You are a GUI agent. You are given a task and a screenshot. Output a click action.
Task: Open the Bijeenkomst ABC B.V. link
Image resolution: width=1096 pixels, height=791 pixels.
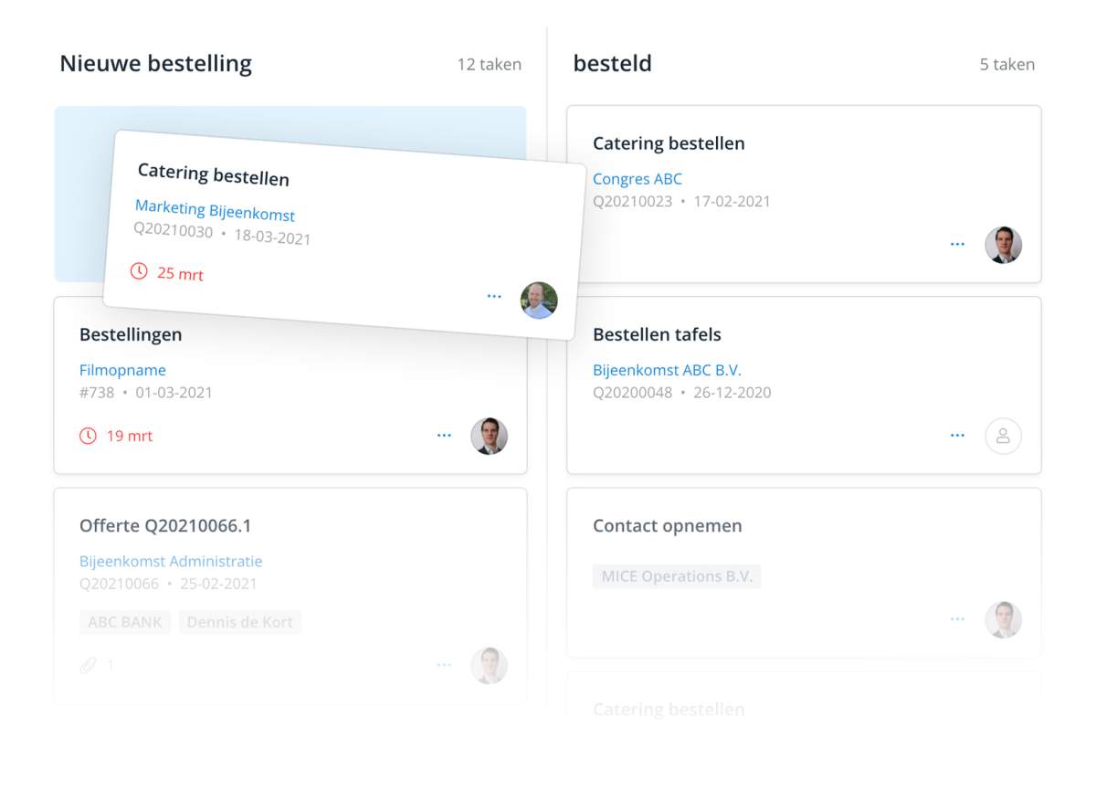(667, 370)
